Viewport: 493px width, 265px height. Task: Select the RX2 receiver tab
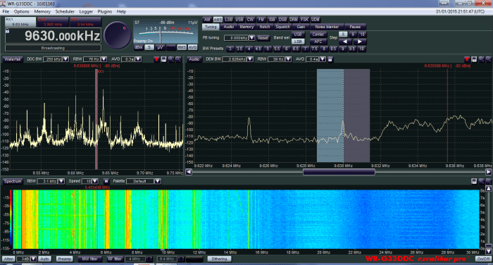pyautogui.click(x=53, y=22)
